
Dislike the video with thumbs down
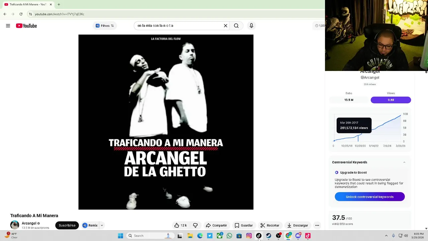tap(196, 225)
